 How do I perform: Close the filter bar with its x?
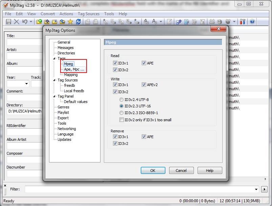click(x=5, y=185)
